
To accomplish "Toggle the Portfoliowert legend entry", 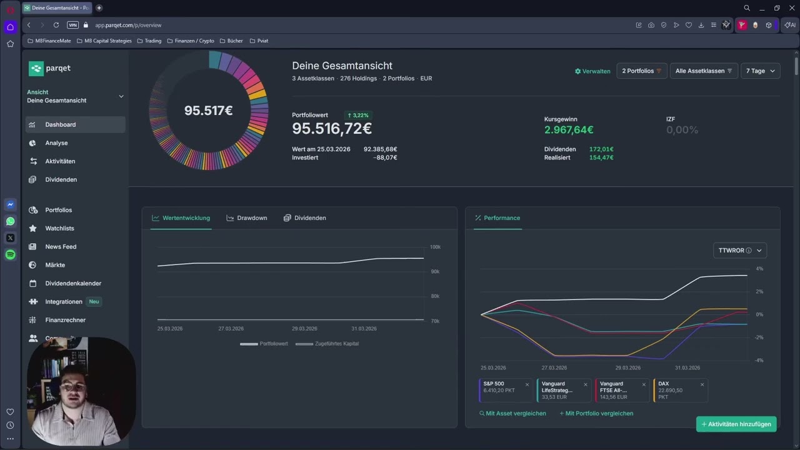I will tap(264, 344).
